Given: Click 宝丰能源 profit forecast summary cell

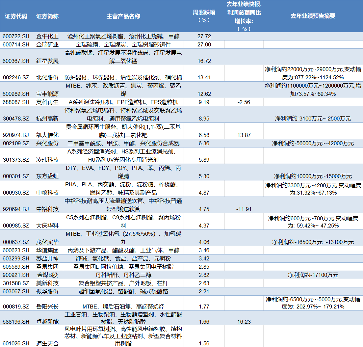Looking at the screenshot, I should click(313, 90).
